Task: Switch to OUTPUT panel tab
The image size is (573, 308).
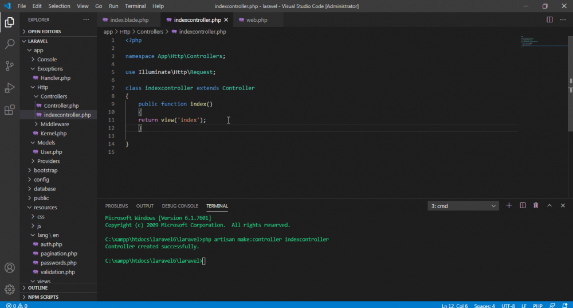Action: click(x=145, y=206)
